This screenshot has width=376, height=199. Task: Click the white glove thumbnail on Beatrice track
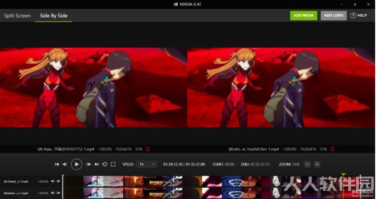pos(276,193)
